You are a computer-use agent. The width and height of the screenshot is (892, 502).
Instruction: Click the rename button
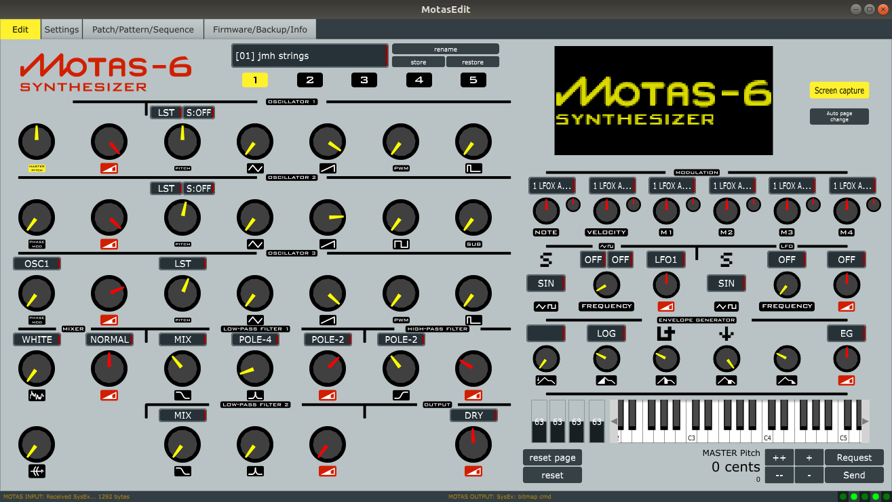click(446, 49)
